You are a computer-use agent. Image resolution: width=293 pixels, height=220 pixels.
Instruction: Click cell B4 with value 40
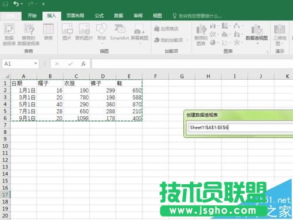click(50, 104)
